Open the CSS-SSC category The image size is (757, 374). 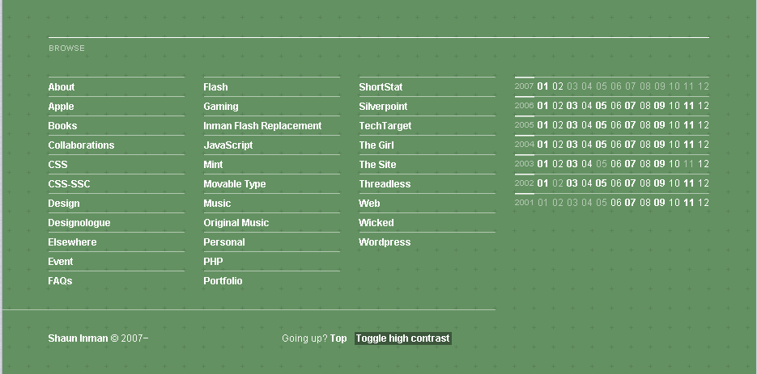(x=69, y=184)
